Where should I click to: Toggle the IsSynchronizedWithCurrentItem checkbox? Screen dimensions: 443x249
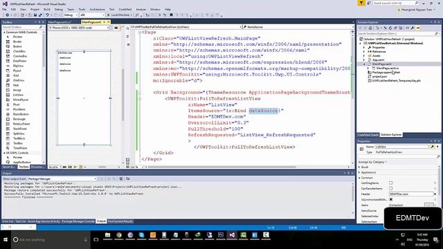pyautogui.click(x=390, y=199)
